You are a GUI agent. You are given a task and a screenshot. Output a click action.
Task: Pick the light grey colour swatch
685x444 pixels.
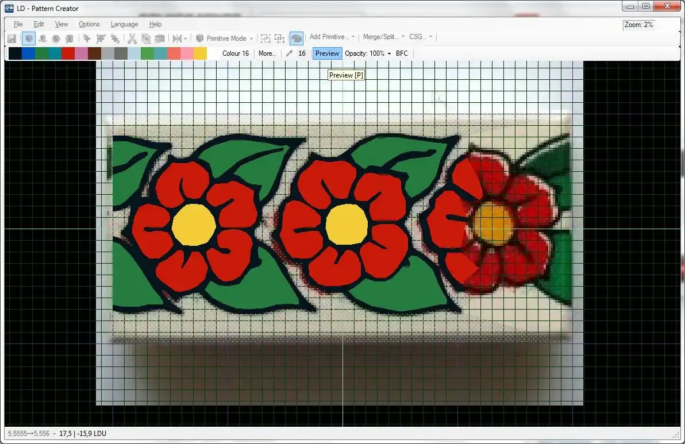pos(107,53)
